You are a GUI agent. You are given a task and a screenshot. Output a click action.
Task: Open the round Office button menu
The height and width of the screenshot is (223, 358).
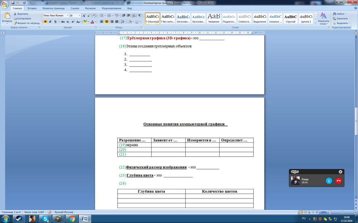tap(5, 5)
